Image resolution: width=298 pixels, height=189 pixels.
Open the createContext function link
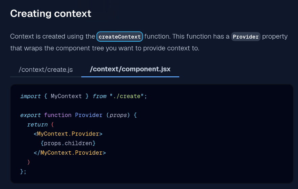click(x=120, y=37)
